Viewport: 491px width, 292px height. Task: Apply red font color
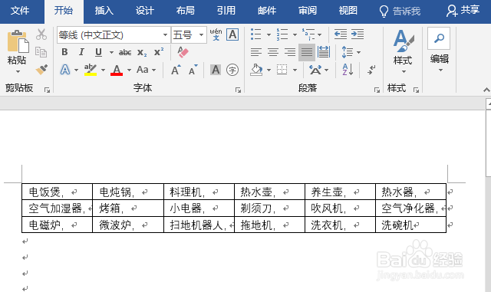[x=117, y=70]
